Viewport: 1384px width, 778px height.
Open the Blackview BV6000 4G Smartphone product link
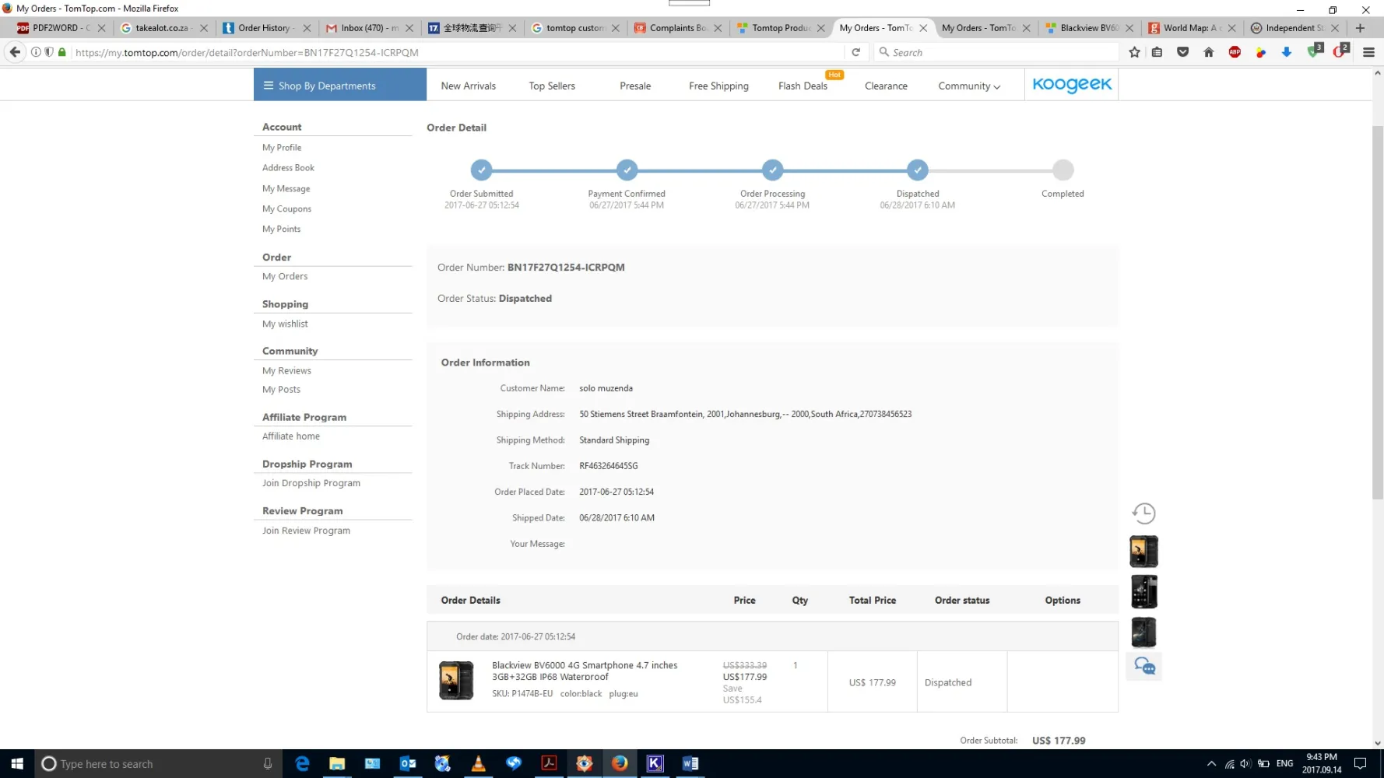(x=585, y=671)
